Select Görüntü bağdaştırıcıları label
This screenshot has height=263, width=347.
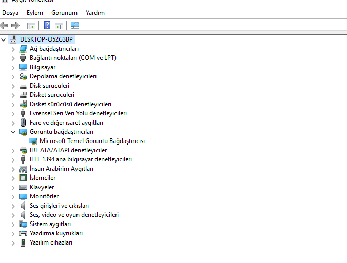tap(62, 132)
